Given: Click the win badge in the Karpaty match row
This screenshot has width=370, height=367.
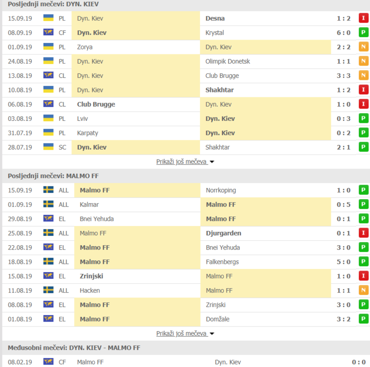Looking at the screenshot, I should click(x=363, y=133).
